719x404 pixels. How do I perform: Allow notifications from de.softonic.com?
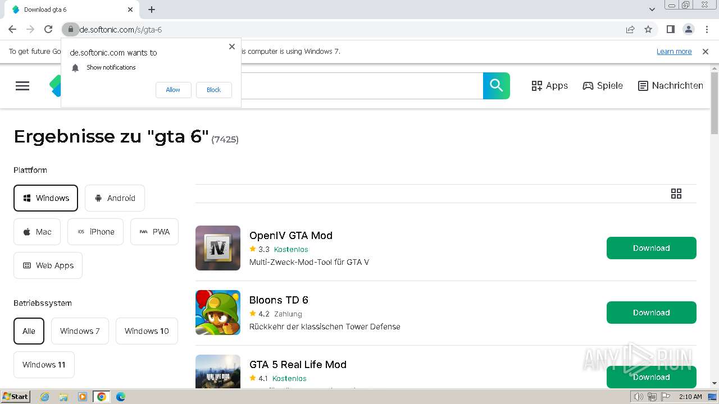pyautogui.click(x=173, y=90)
